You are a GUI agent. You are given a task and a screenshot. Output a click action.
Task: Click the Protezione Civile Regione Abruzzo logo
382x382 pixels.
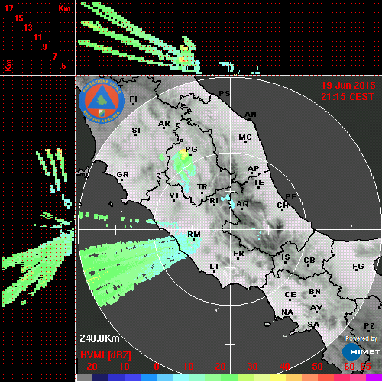tap(102, 101)
